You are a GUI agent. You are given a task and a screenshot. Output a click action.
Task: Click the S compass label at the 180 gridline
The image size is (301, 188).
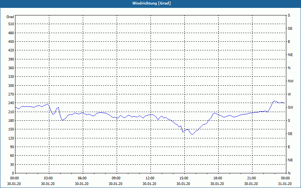tap(289, 120)
